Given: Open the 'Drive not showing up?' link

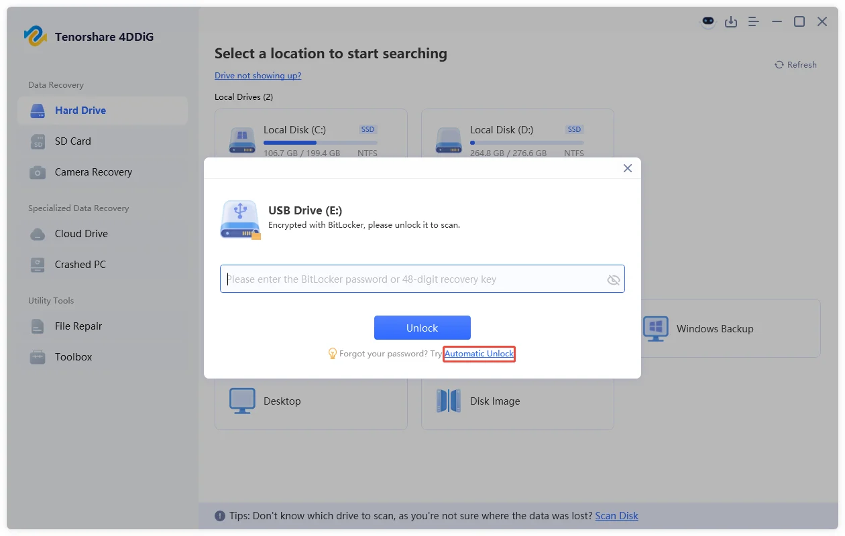Looking at the screenshot, I should 258,76.
